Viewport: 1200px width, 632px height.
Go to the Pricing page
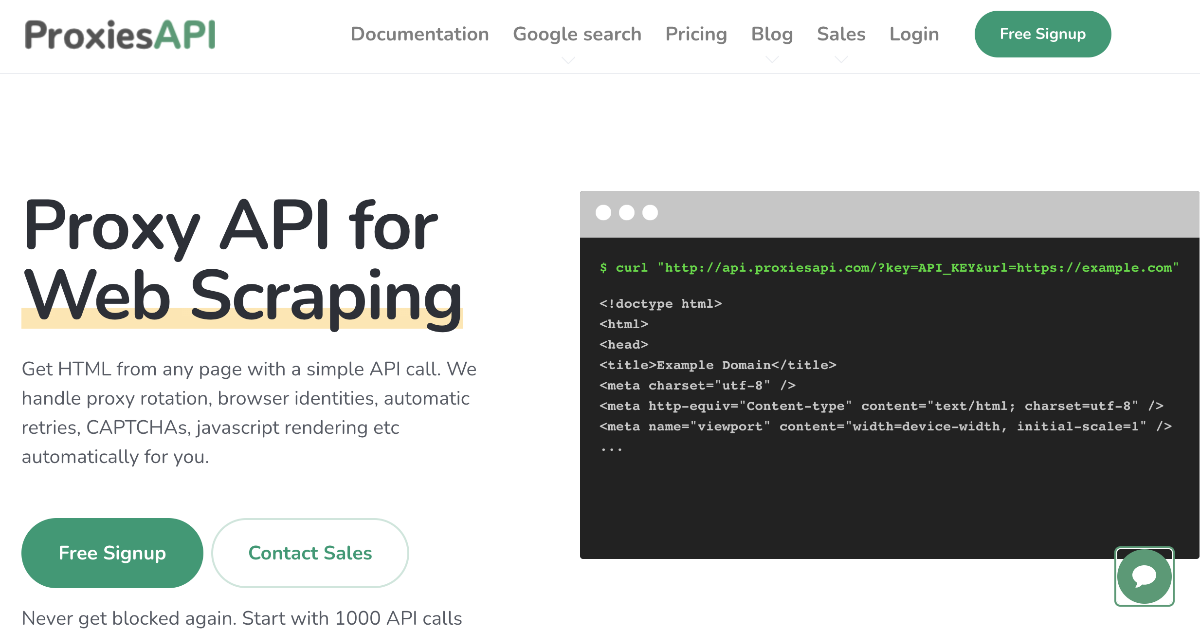pyautogui.click(x=696, y=34)
